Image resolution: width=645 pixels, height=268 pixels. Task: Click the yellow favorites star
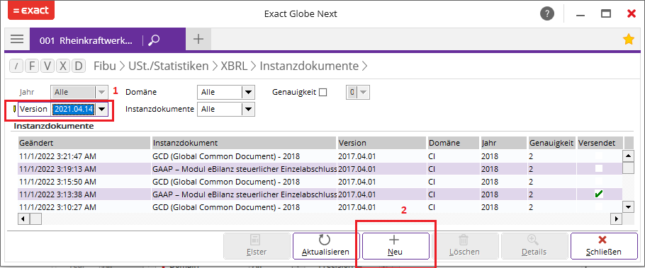[x=628, y=40]
